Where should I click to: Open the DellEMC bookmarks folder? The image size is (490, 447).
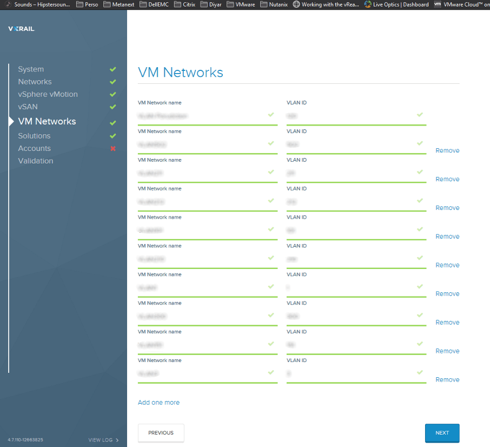(x=153, y=4)
